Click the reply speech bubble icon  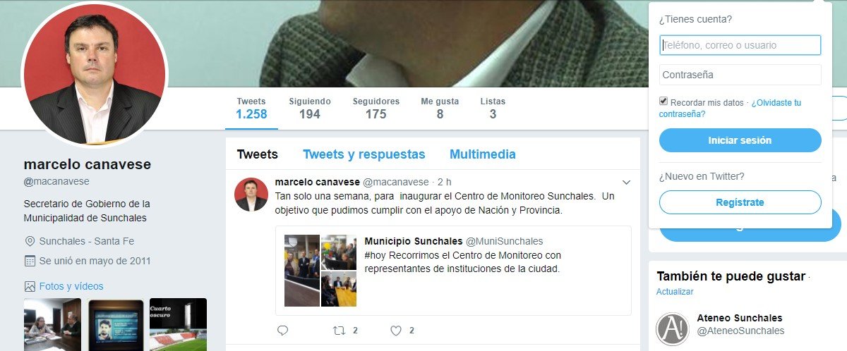283,330
